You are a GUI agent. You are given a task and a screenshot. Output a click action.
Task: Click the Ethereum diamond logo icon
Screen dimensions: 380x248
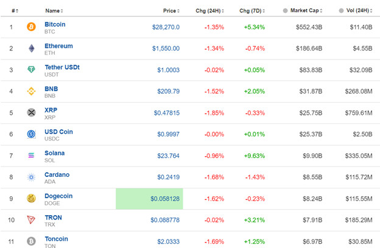pyautogui.click(x=32, y=49)
